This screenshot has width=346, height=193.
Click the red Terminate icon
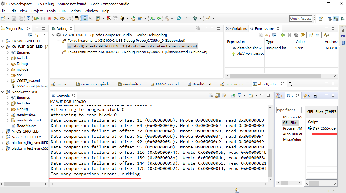point(49,18)
